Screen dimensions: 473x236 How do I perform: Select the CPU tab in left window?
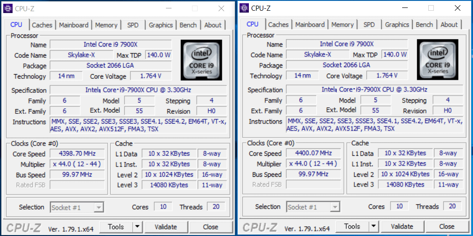(16, 24)
